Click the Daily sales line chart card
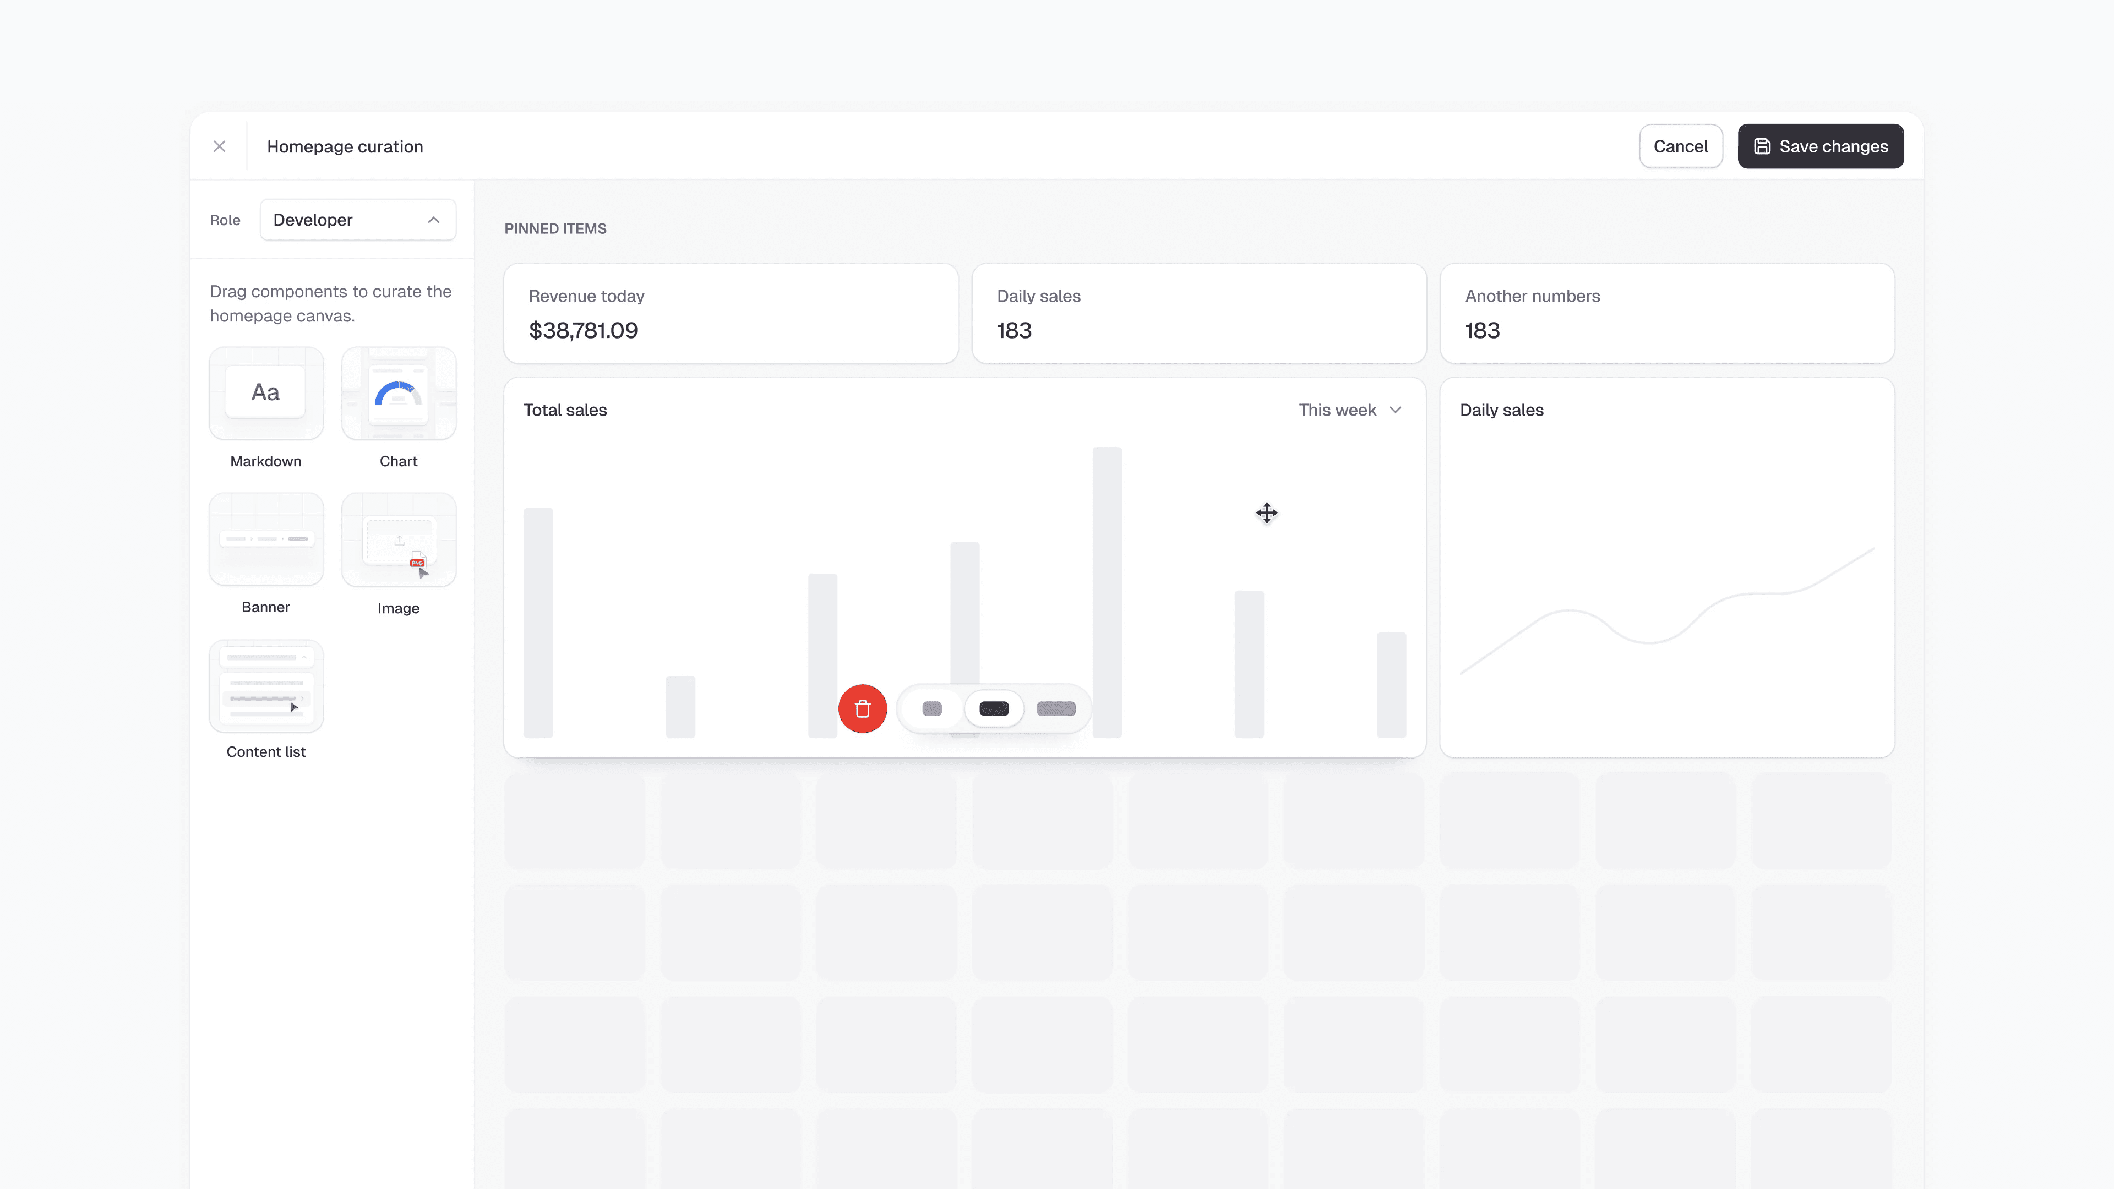2114x1189 pixels. pyautogui.click(x=1667, y=567)
